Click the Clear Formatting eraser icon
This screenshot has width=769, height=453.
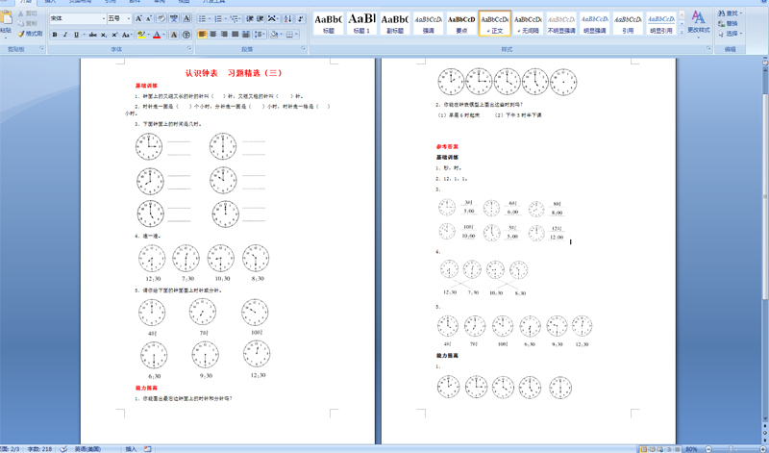tap(161, 18)
